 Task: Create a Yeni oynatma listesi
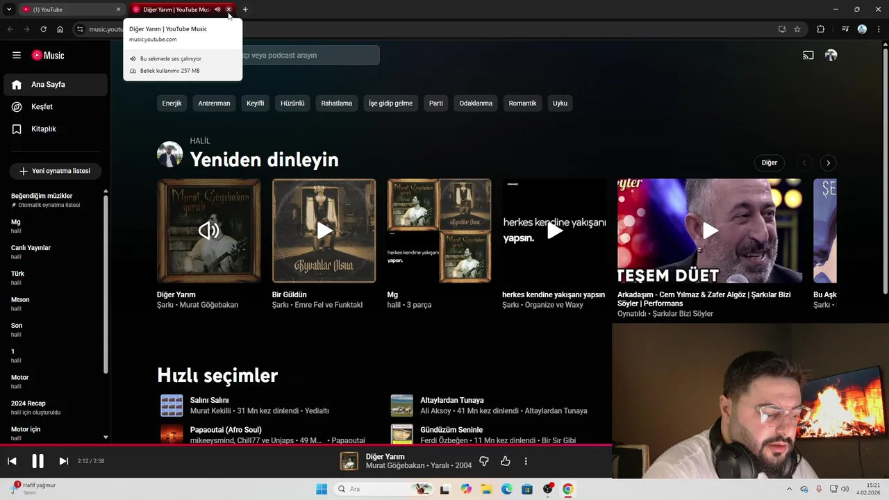[x=55, y=171]
